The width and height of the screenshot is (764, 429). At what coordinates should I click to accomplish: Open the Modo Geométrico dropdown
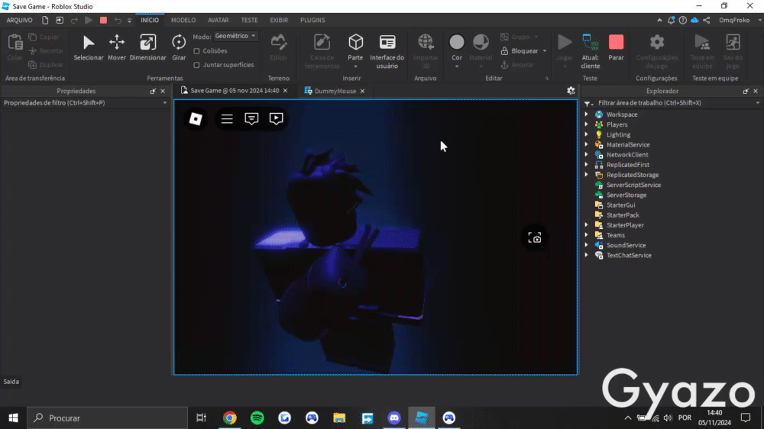point(235,36)
